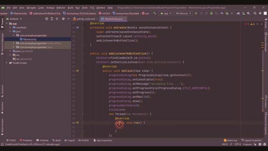Viewport: 268px width, 151px height.
Task: Open IDE settings gear in main toolbar
Action: click(260, 13)
